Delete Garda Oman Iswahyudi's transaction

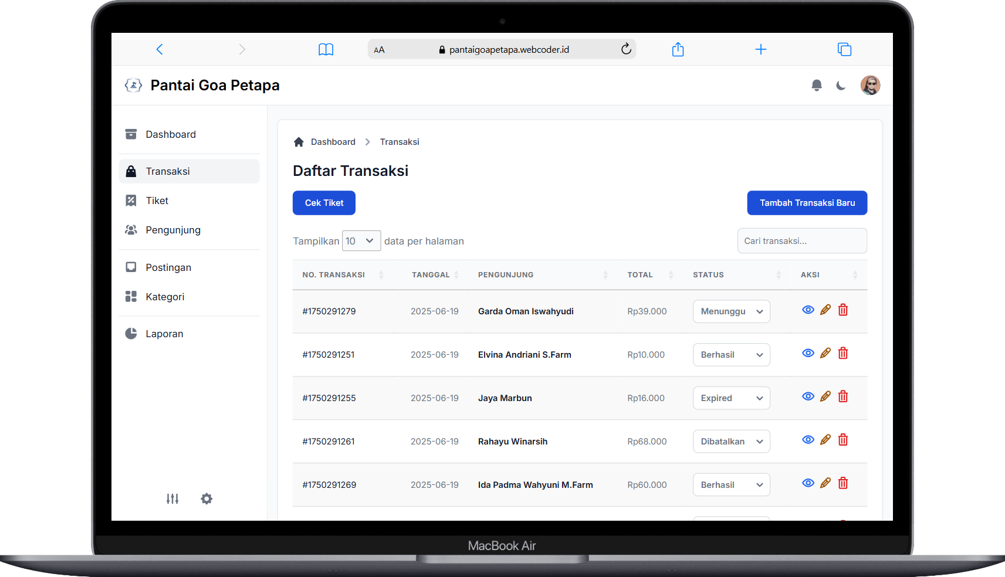point(843,310)
